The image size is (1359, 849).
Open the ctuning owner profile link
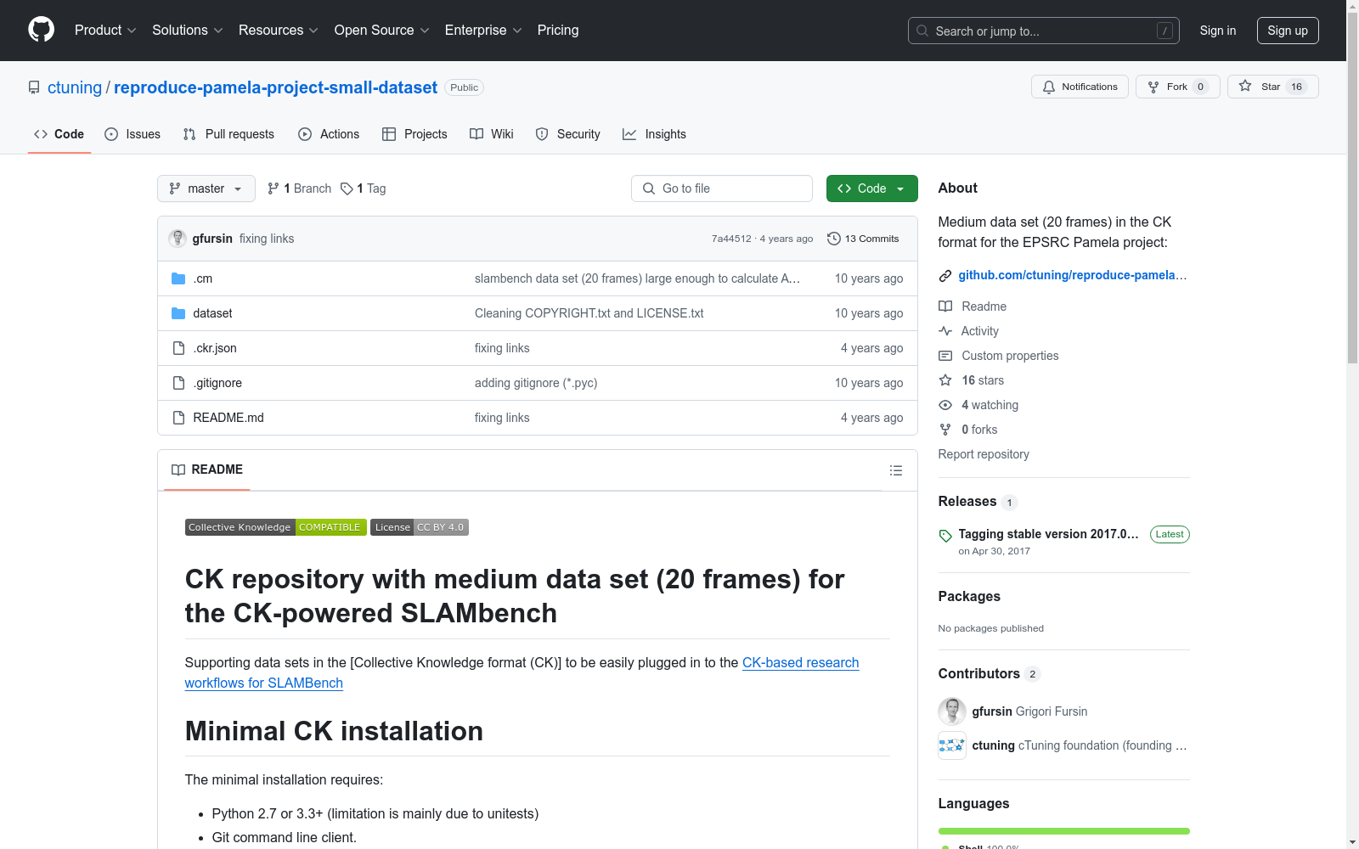75,87
